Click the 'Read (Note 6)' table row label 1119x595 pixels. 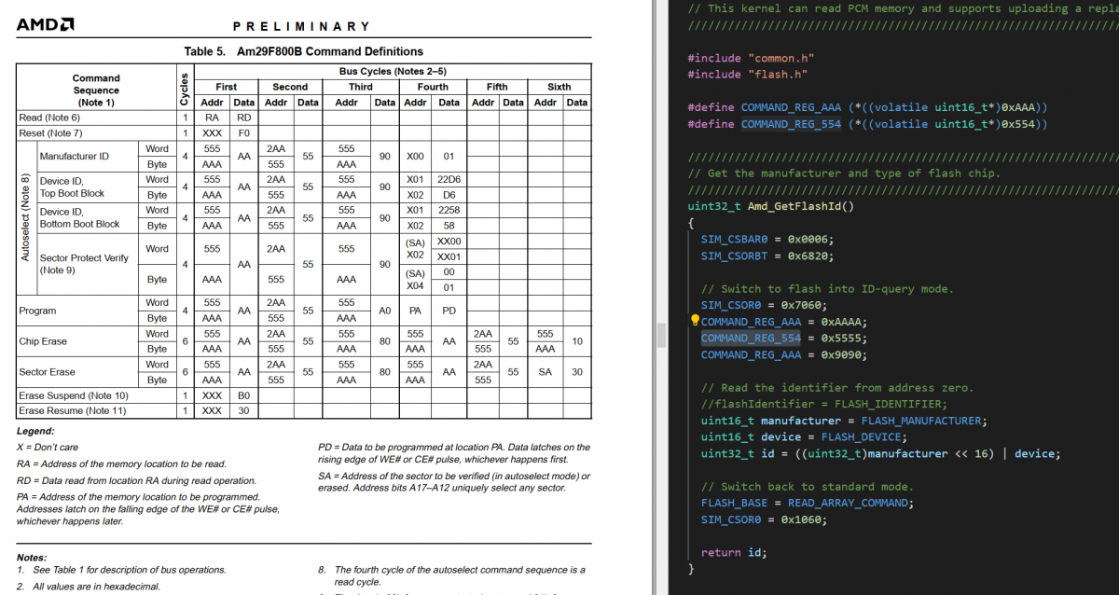49,118
